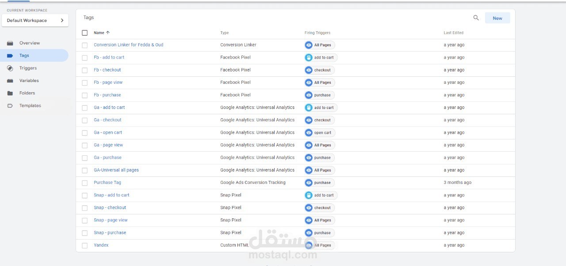
Task: Create a tag with the New button
Action: [x=497, y=18]
